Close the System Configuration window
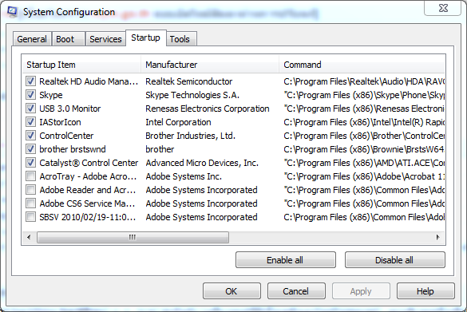 click(x=442, y=8)
